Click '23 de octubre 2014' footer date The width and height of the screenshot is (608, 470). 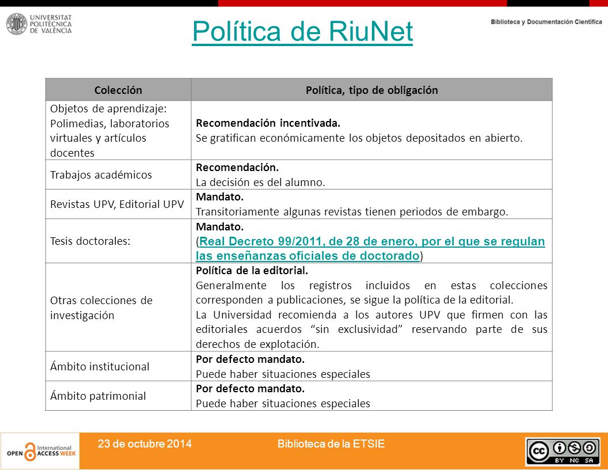(145, 444)
